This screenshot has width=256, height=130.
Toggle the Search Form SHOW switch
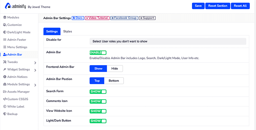tap(98, 92)
